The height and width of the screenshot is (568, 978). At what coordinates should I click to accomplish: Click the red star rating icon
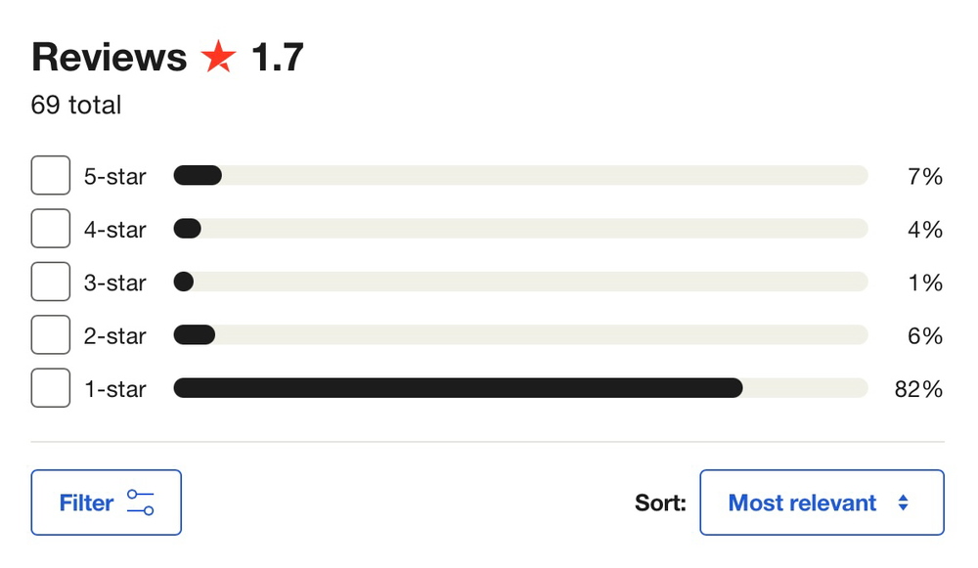pos(220,57)
